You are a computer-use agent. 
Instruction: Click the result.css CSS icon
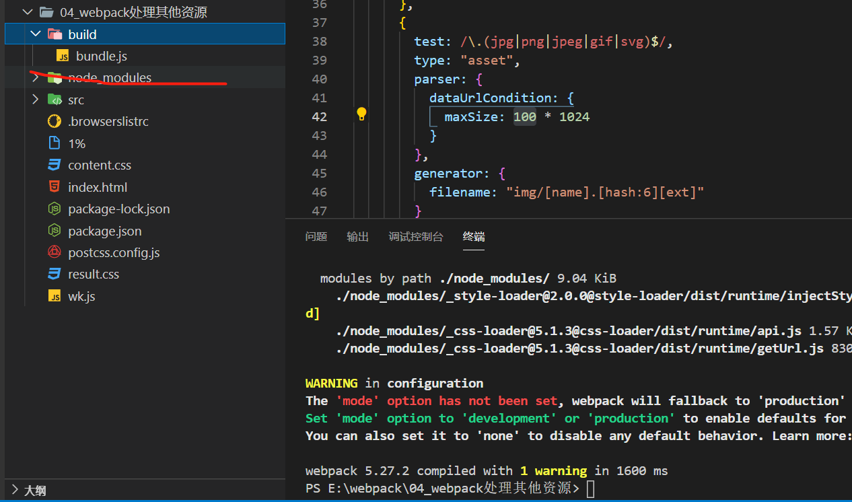click(x=55, y=274)
